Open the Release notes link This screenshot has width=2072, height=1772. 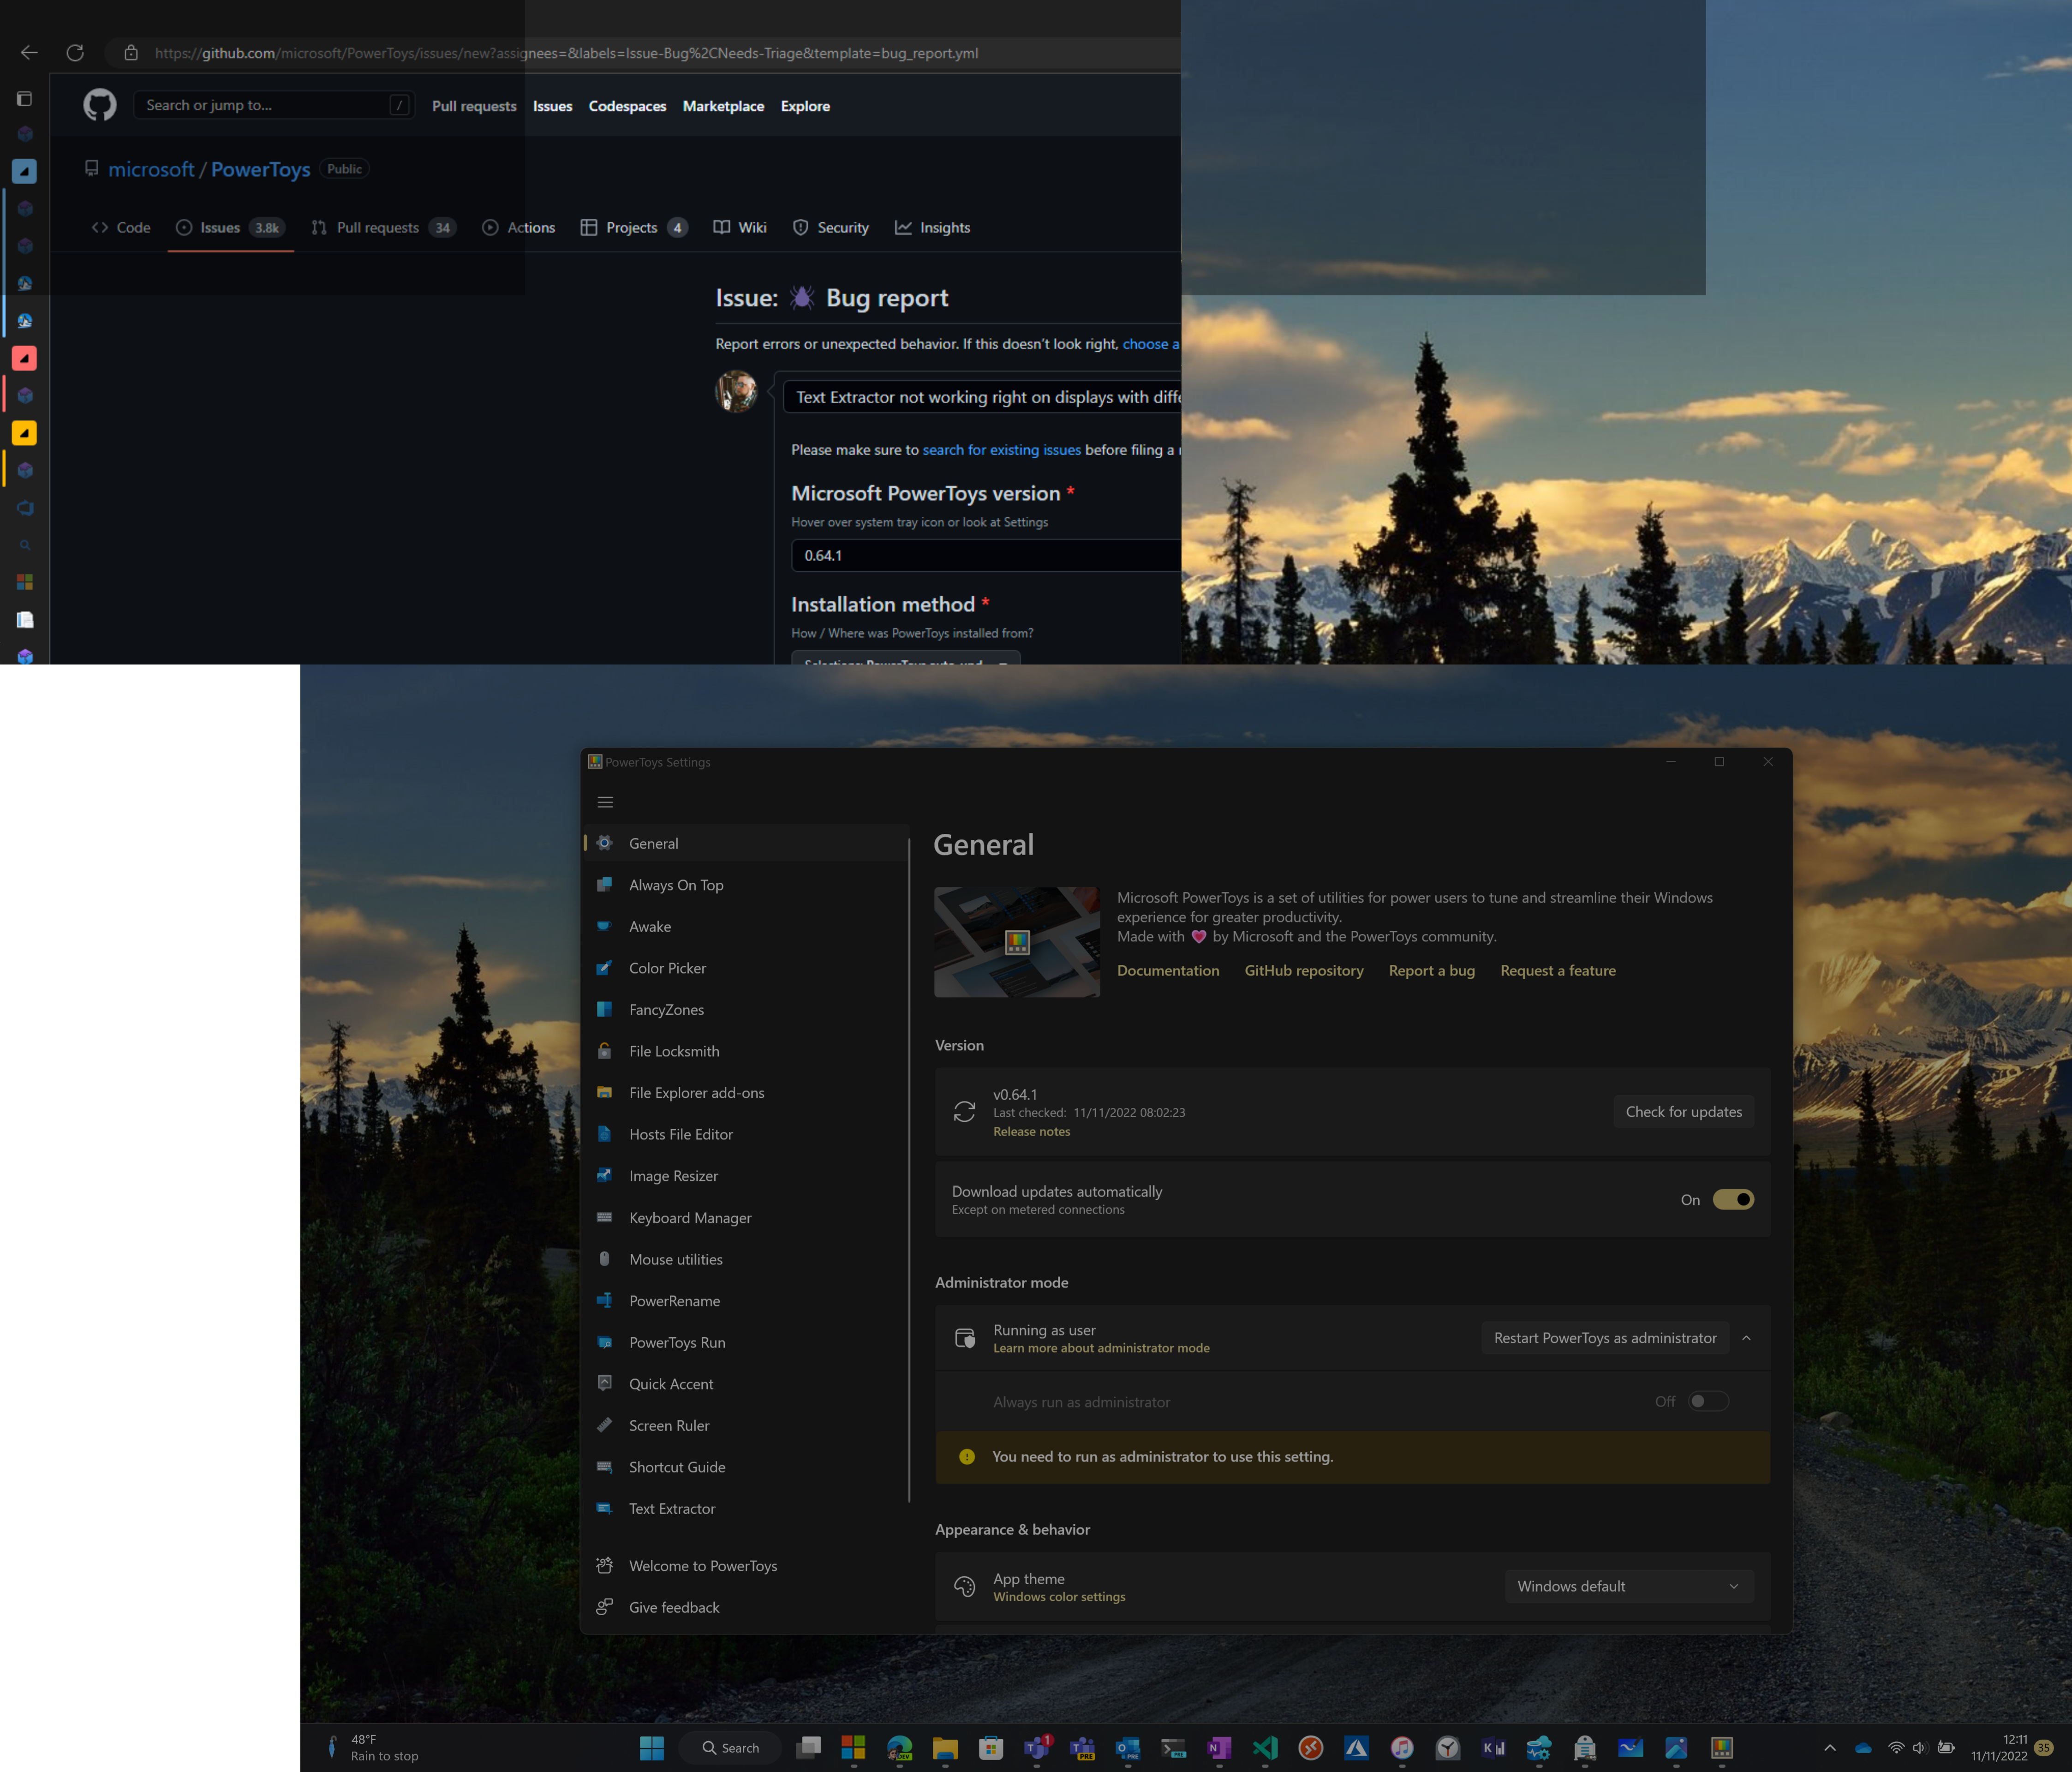point(1031,1131)
